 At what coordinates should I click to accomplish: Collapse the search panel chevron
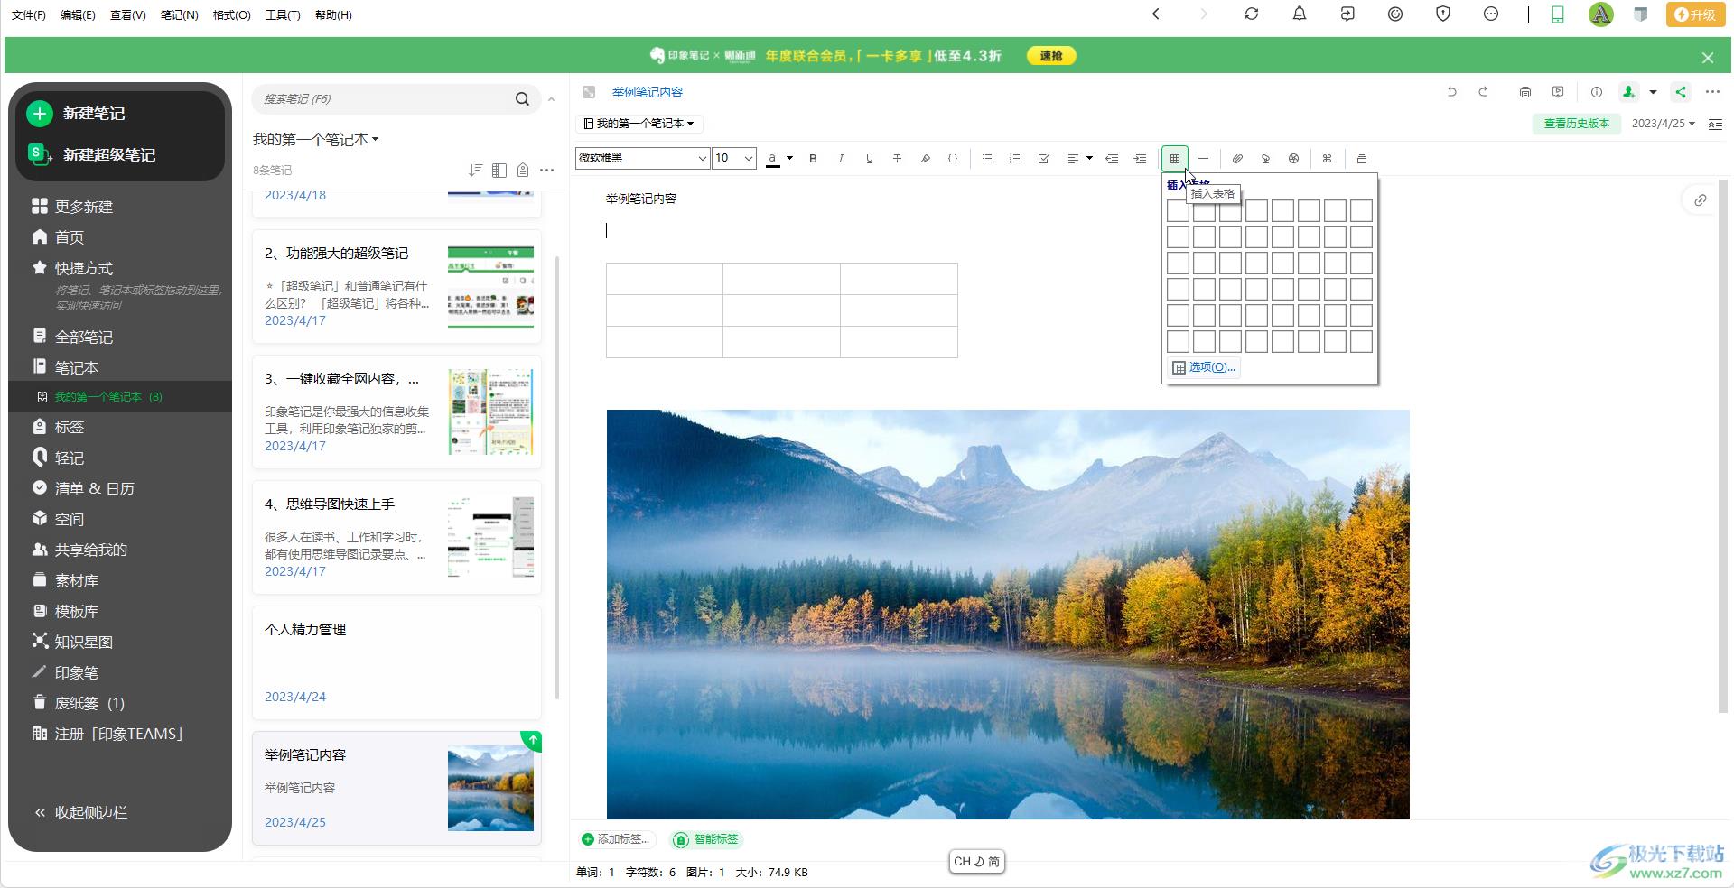[551, 99]
